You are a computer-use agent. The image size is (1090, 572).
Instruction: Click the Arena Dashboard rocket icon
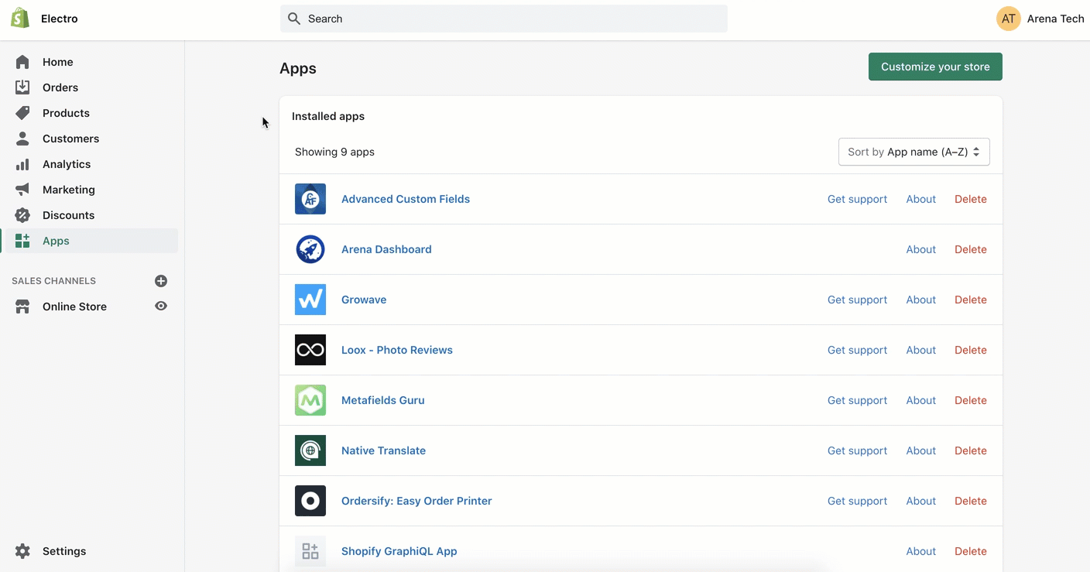tap(310, 249)
